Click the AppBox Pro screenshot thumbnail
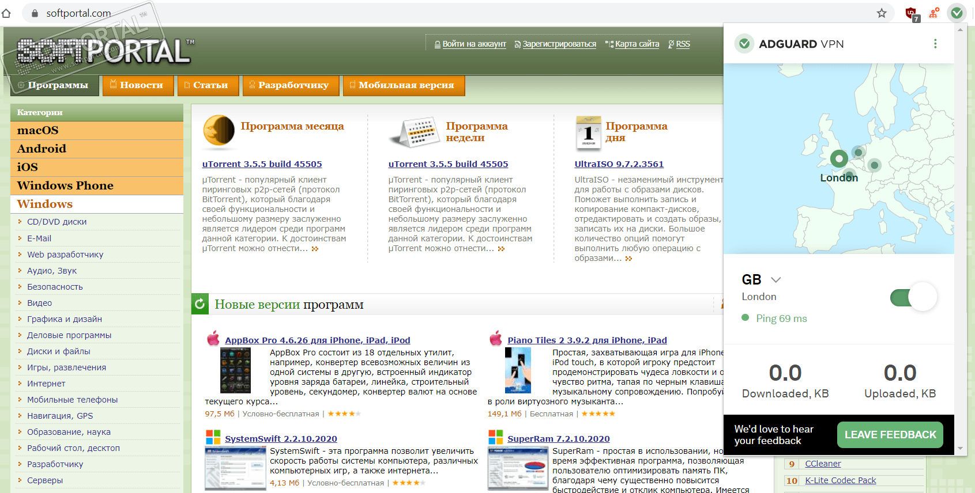The height and width of the screenshot is (493, 975). [235, 370]
